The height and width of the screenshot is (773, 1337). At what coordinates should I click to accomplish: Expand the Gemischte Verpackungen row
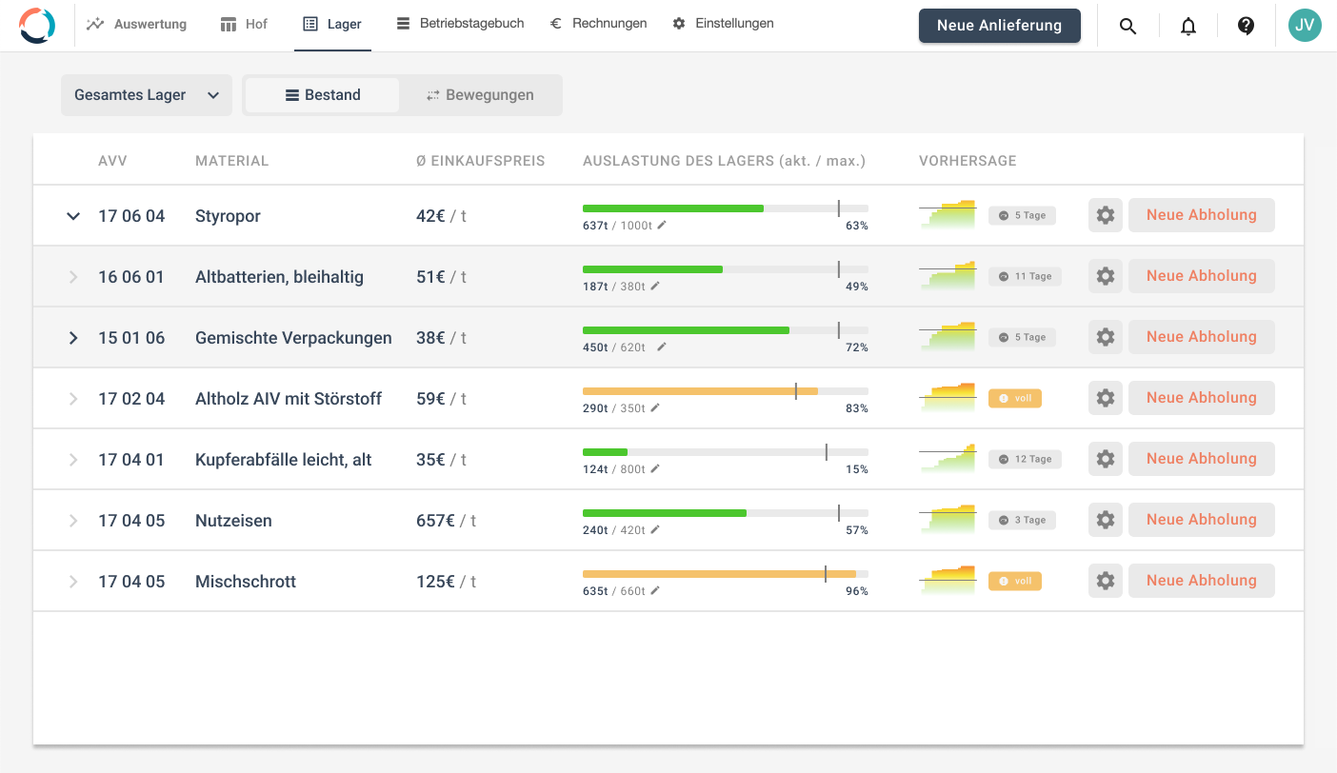(x=73, y=338)
